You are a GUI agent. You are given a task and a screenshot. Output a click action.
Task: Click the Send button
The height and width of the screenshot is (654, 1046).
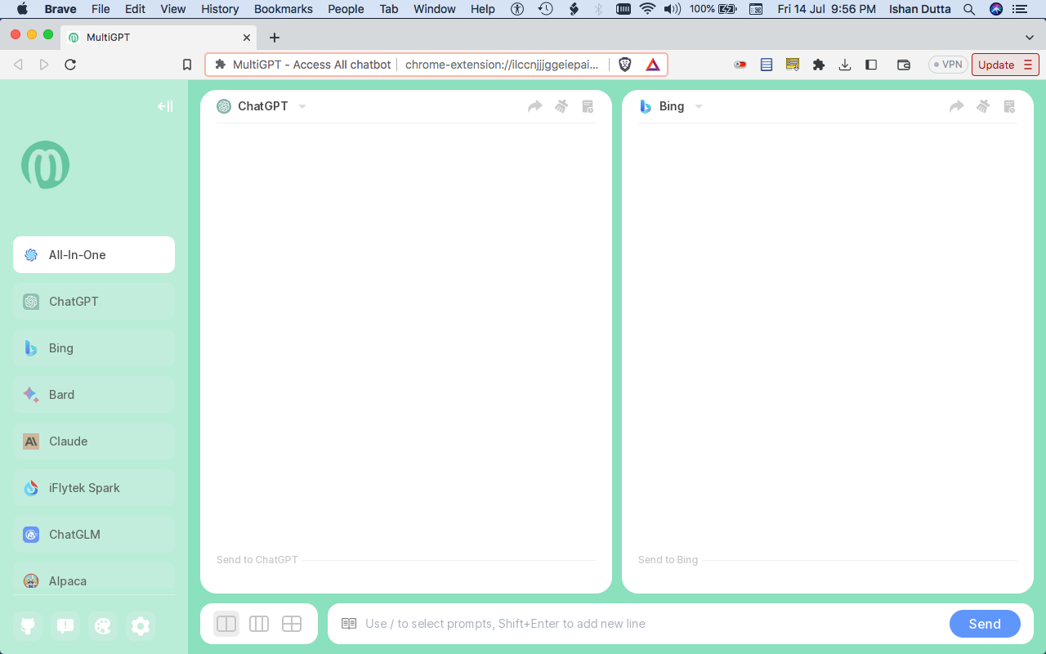985,624
